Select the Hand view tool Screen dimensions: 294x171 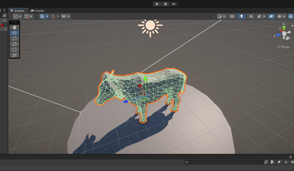point(15,27)
